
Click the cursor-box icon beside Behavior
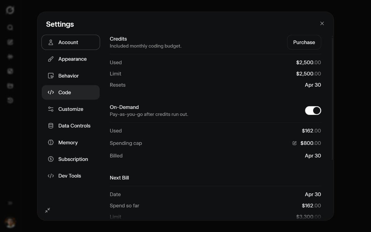point(51,76)
